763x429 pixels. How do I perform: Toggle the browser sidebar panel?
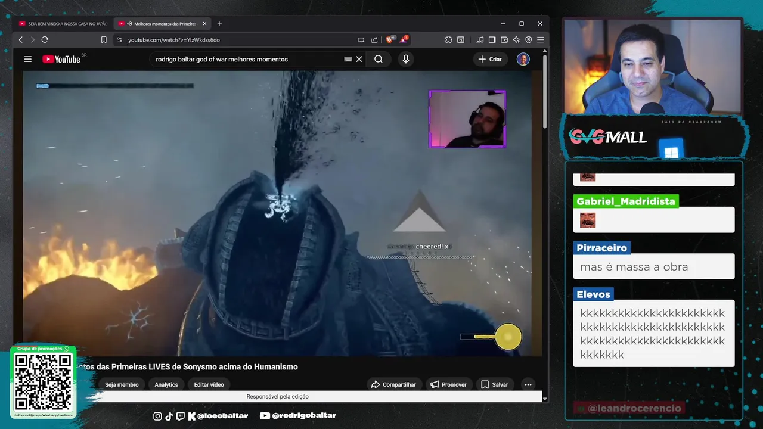point(492,40)
